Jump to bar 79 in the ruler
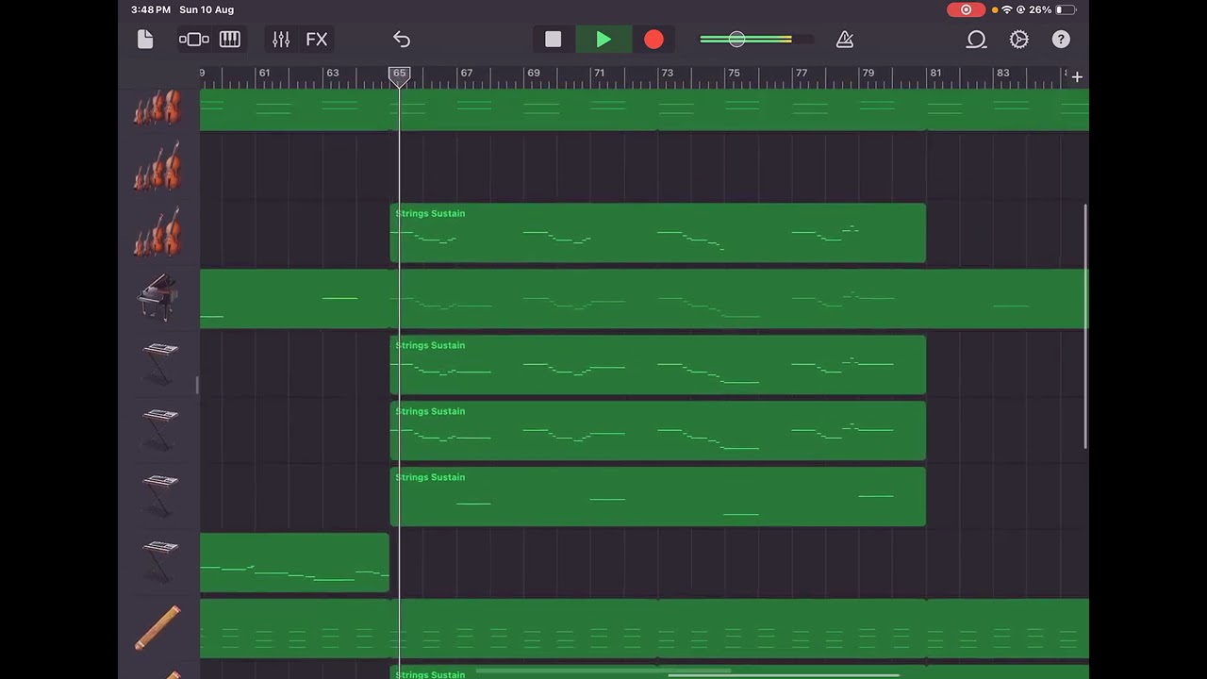Screen dimensions: 1207x679 click(868, 74)
